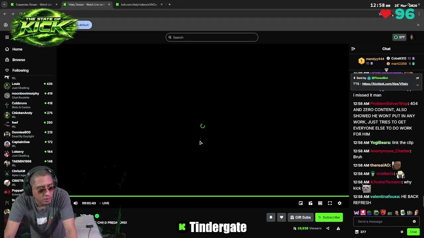This screenshot has width=424, height=238.
Task: Click Cobalt312 in gift leaderboard
Action: pos(398,59)
